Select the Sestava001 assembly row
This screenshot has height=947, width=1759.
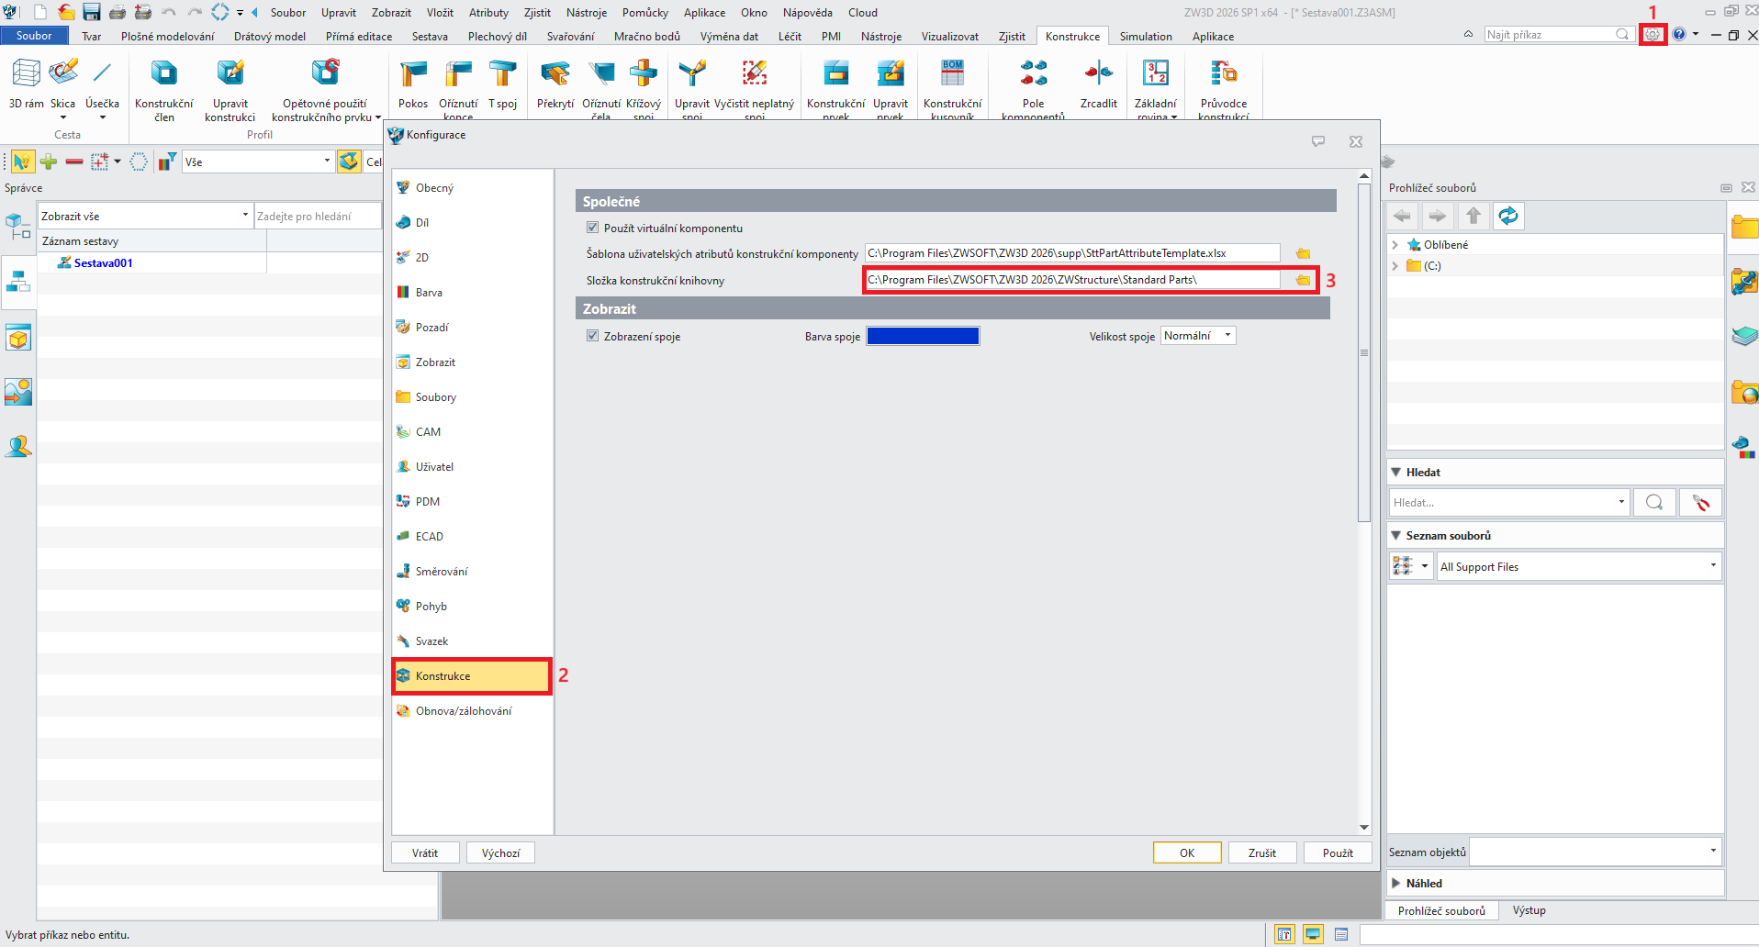[103, 263]
